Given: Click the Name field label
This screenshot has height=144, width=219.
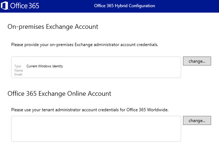Looking at the screenshot, I should [18, 71].
